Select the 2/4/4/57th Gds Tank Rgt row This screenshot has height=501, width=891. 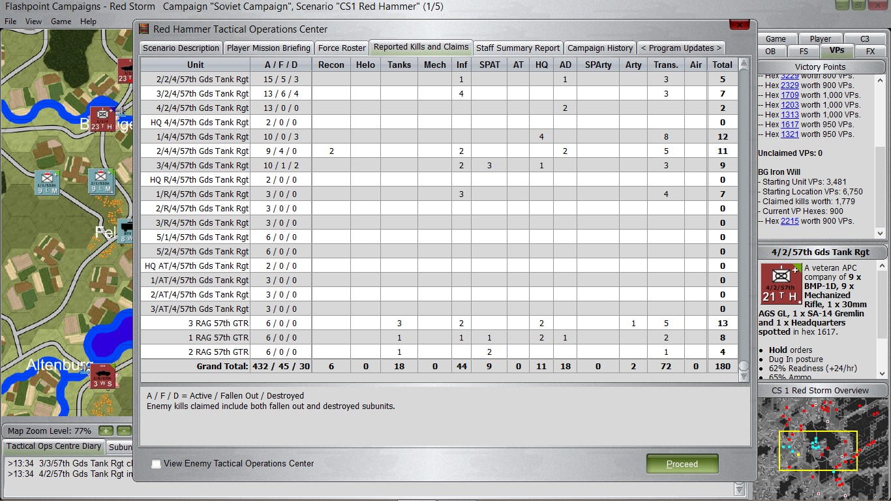pos(439,151)
